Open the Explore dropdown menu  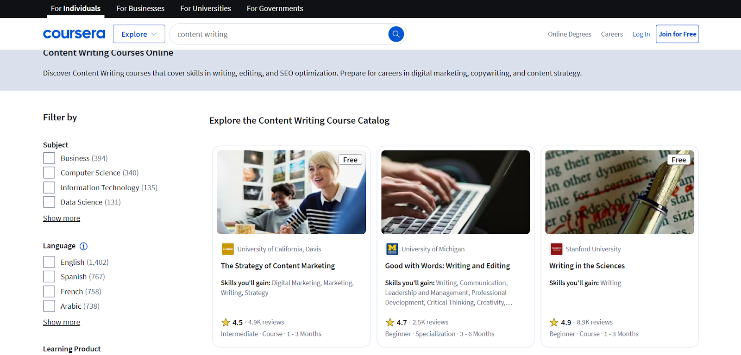pos(139,34)
